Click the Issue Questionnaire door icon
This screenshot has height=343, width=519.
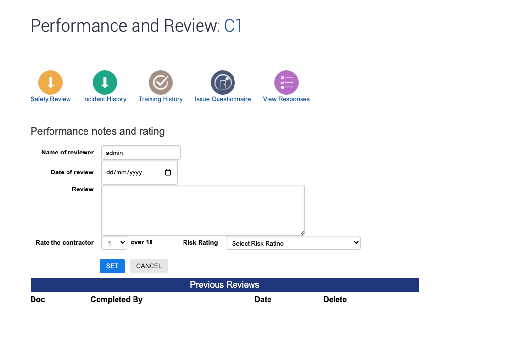click(x=223, y=83)
